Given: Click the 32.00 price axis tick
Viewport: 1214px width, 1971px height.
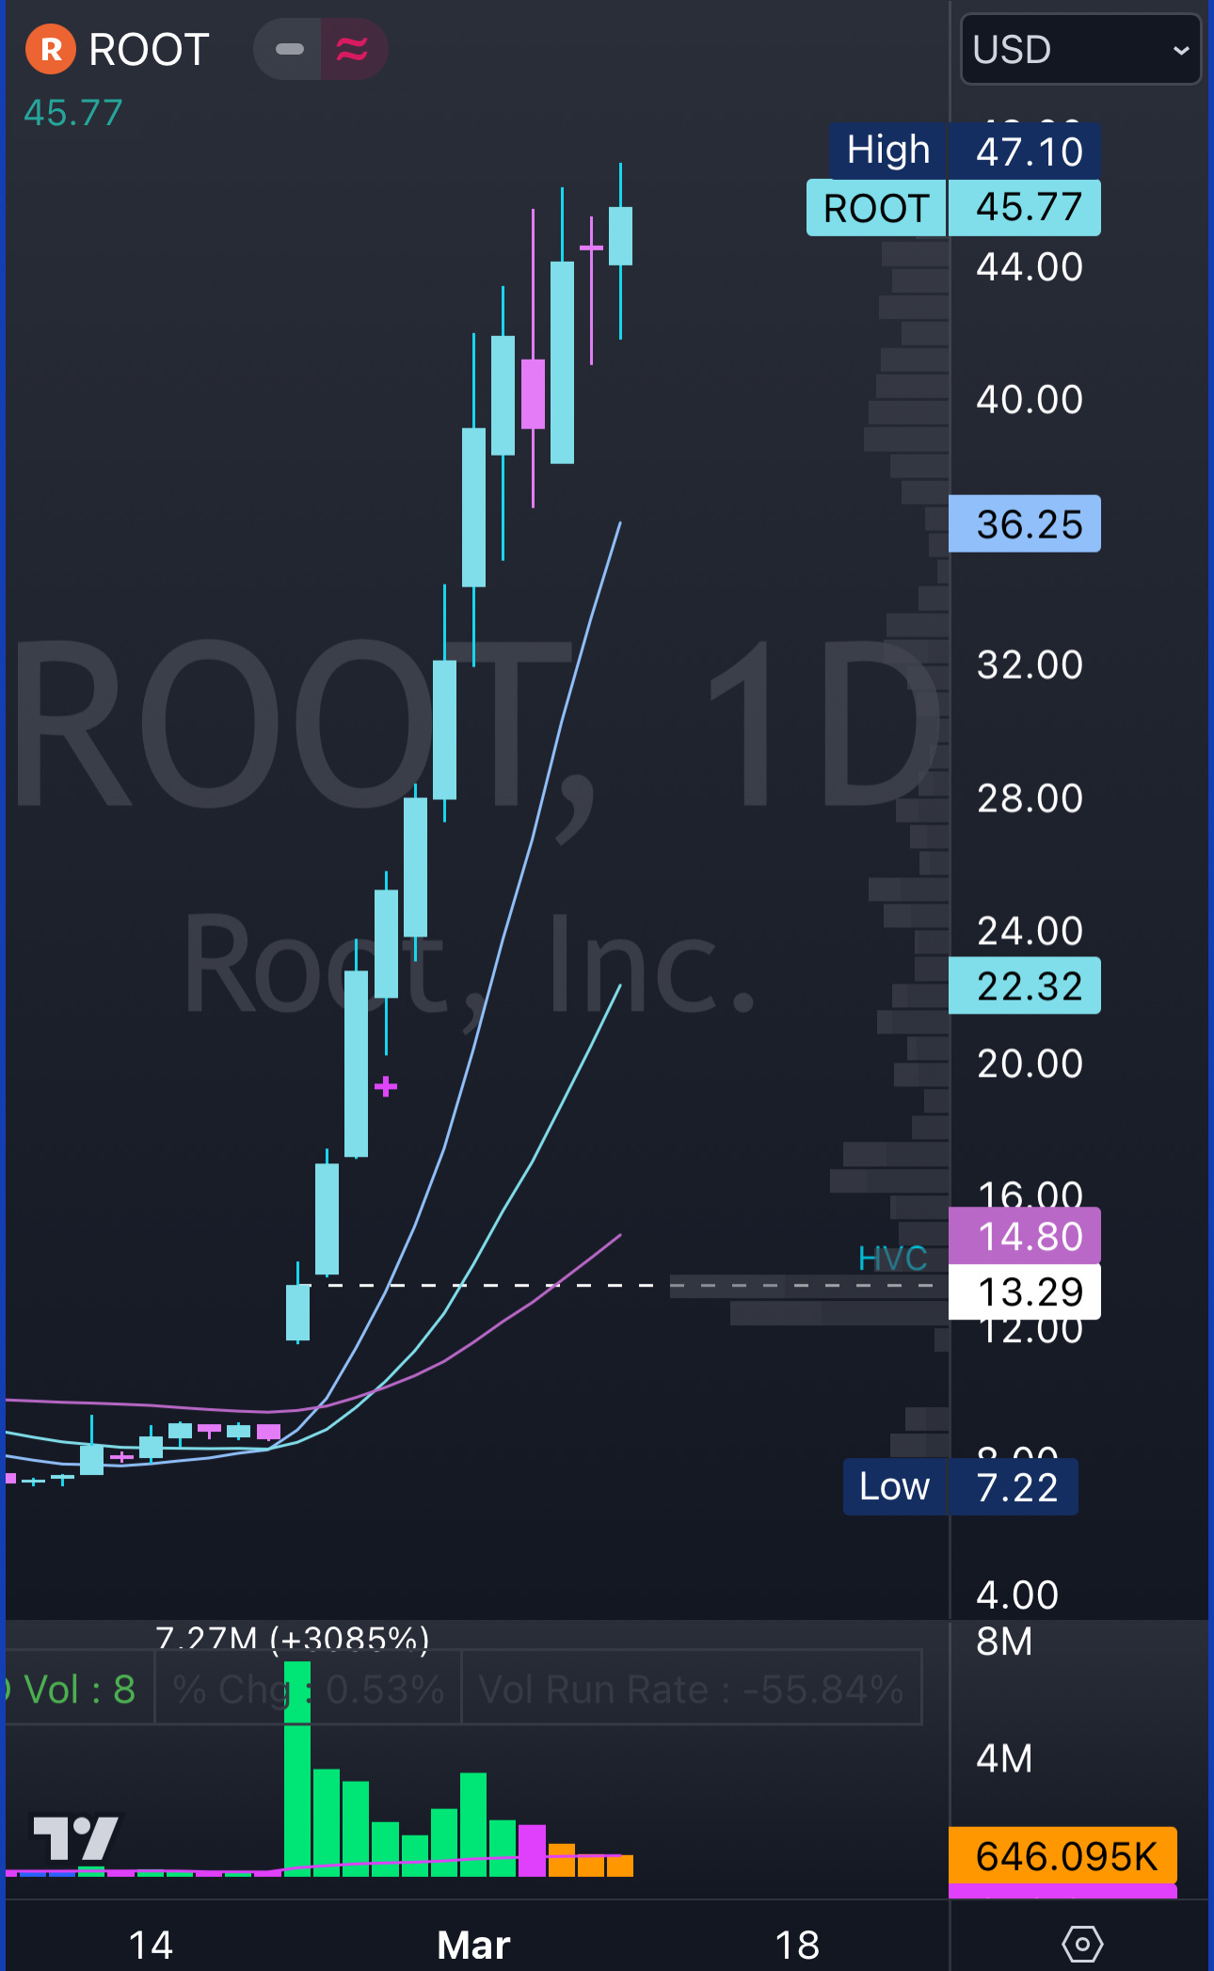Looking at the screenshot, I should (1030, 665).
